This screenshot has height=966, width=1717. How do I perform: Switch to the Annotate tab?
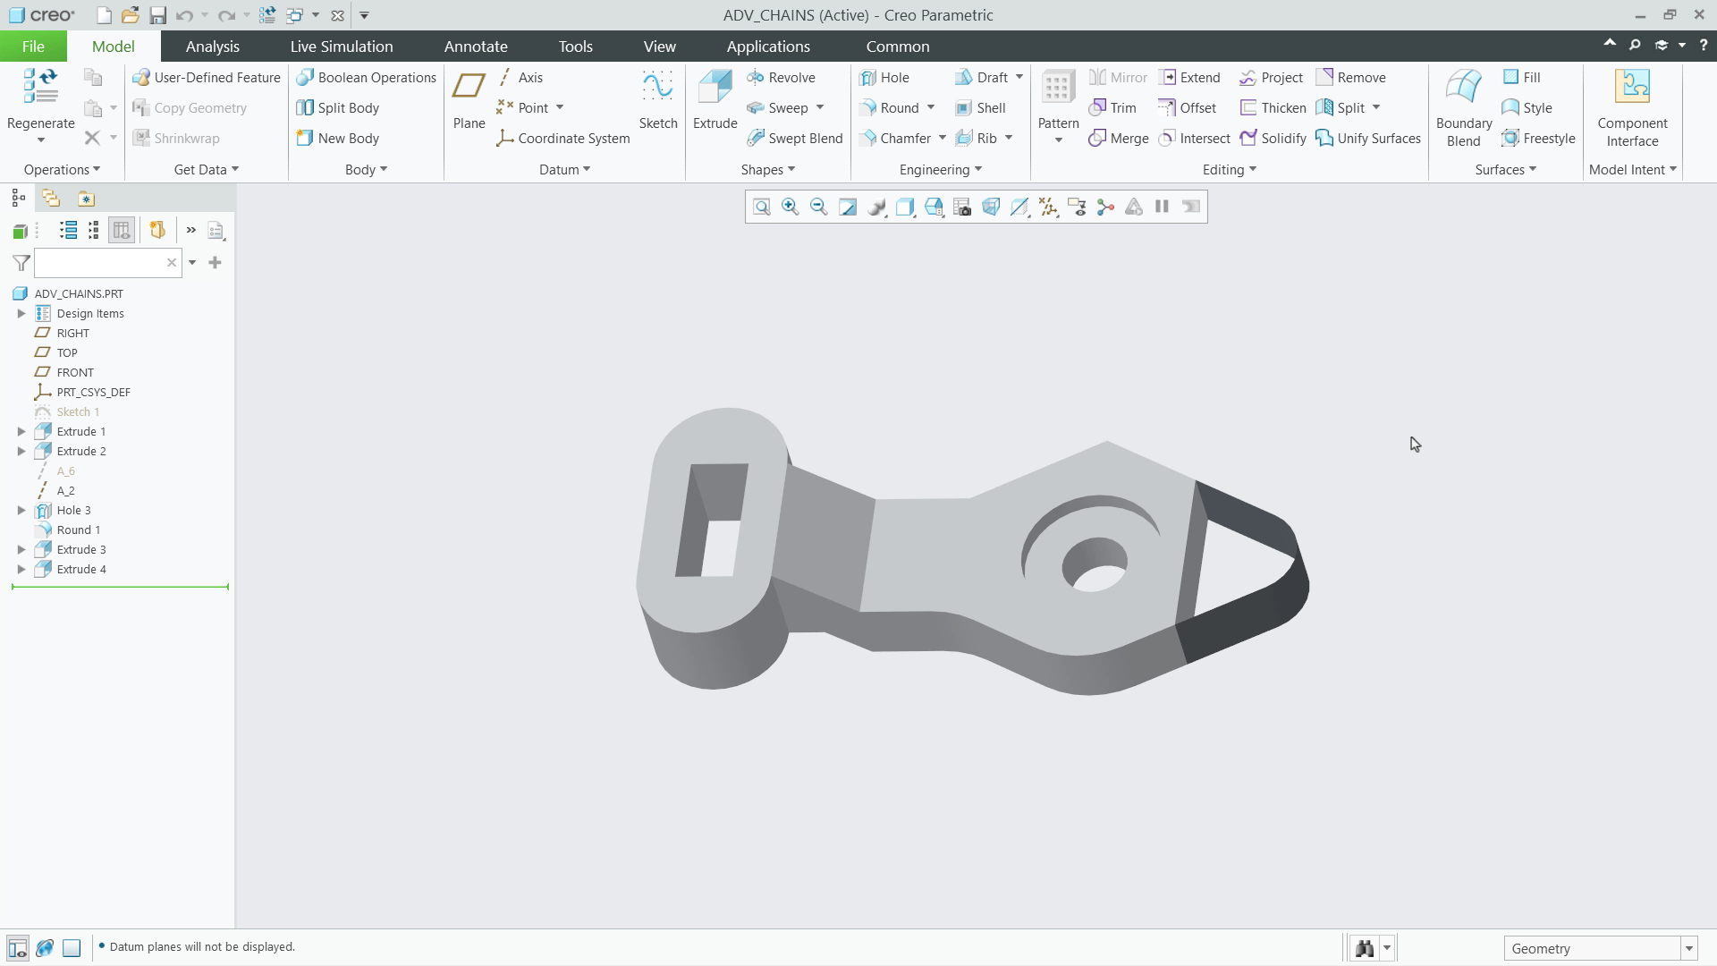[x=476, y=47]
